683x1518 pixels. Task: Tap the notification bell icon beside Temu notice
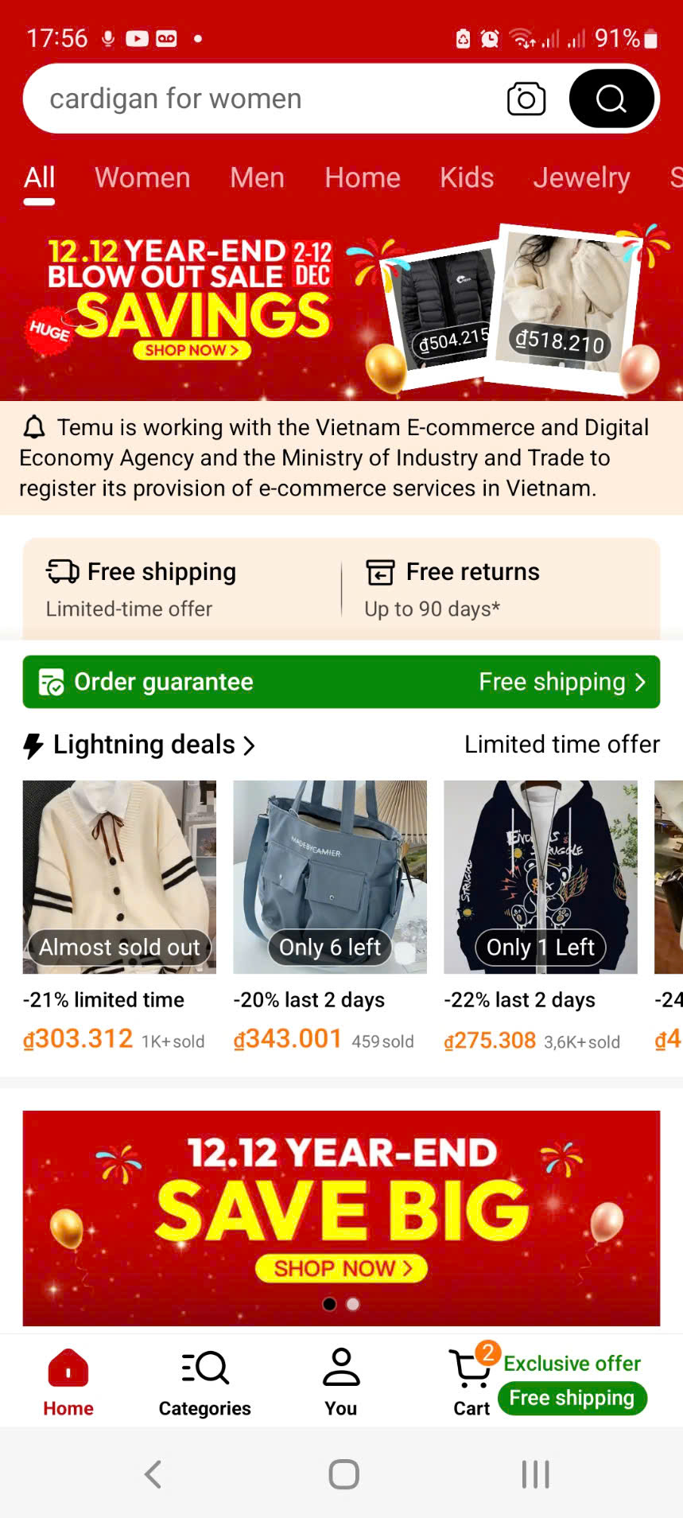(34, 428)
